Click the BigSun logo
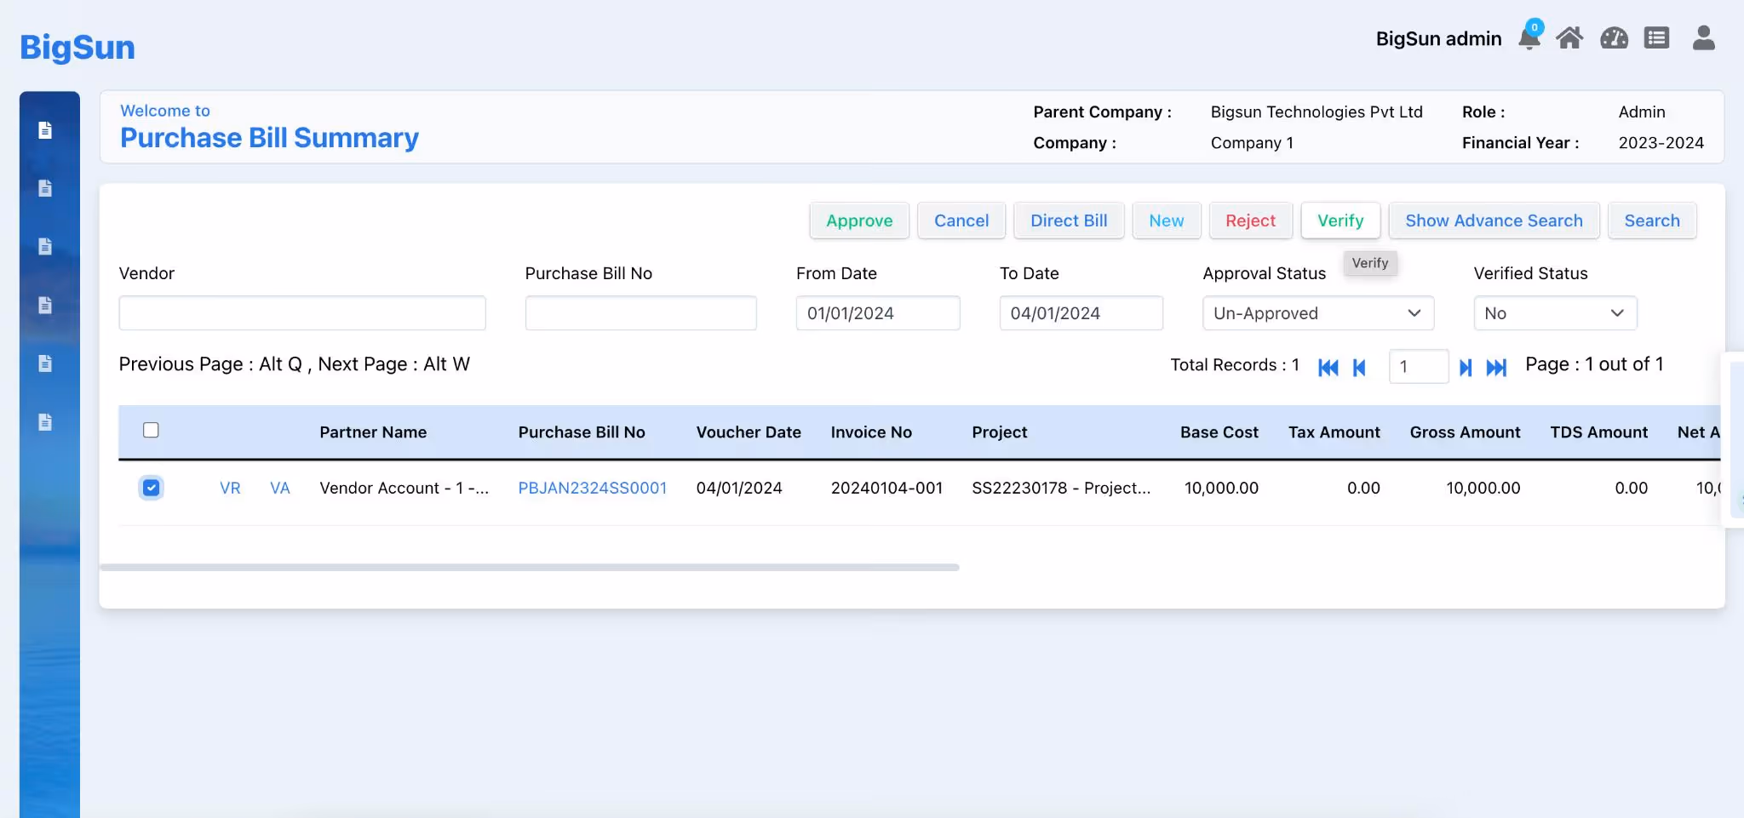The image size is (1744, 818). (77, 47)
